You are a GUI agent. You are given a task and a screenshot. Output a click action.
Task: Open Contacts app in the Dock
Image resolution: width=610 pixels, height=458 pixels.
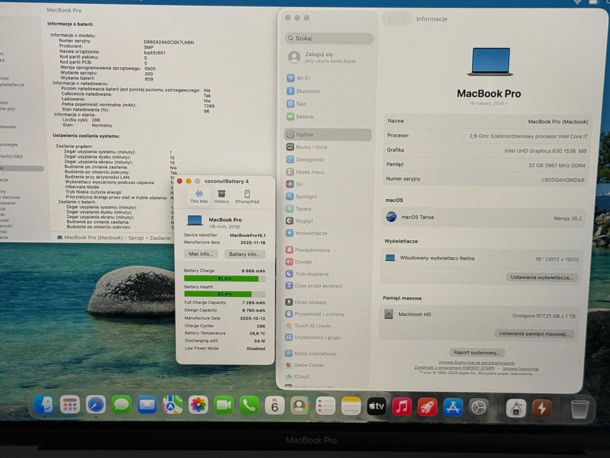pyautogui.click(x=300, y=406)
